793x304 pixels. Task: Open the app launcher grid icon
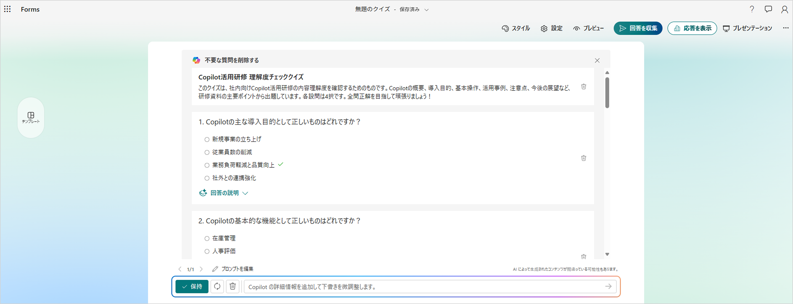pyautogui.click(x=7, y=9)
